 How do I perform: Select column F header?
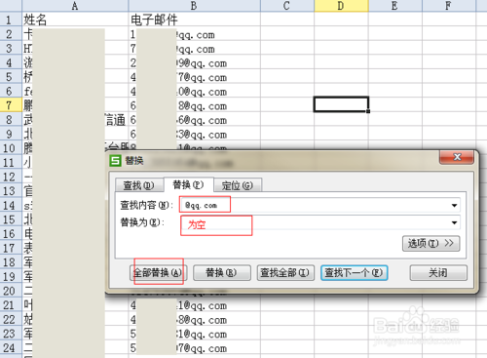pyautogui.click(x=449, y=6)
